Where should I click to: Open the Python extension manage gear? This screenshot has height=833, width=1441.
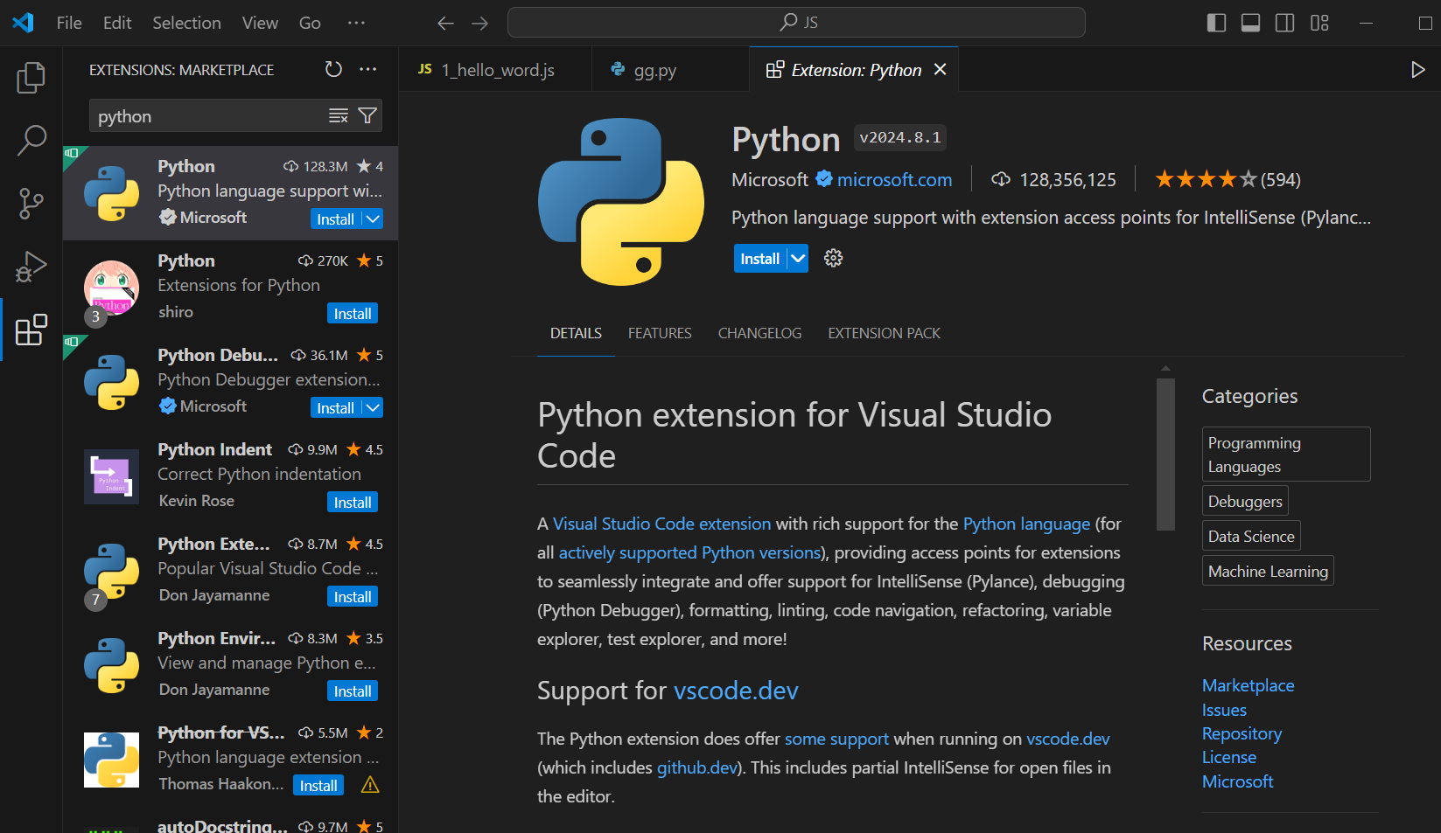click(x=833, y=258)
